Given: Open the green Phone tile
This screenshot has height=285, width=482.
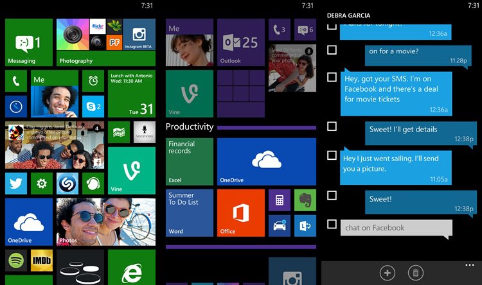Looking at the screenshot, I should click(x=16, y=81).
